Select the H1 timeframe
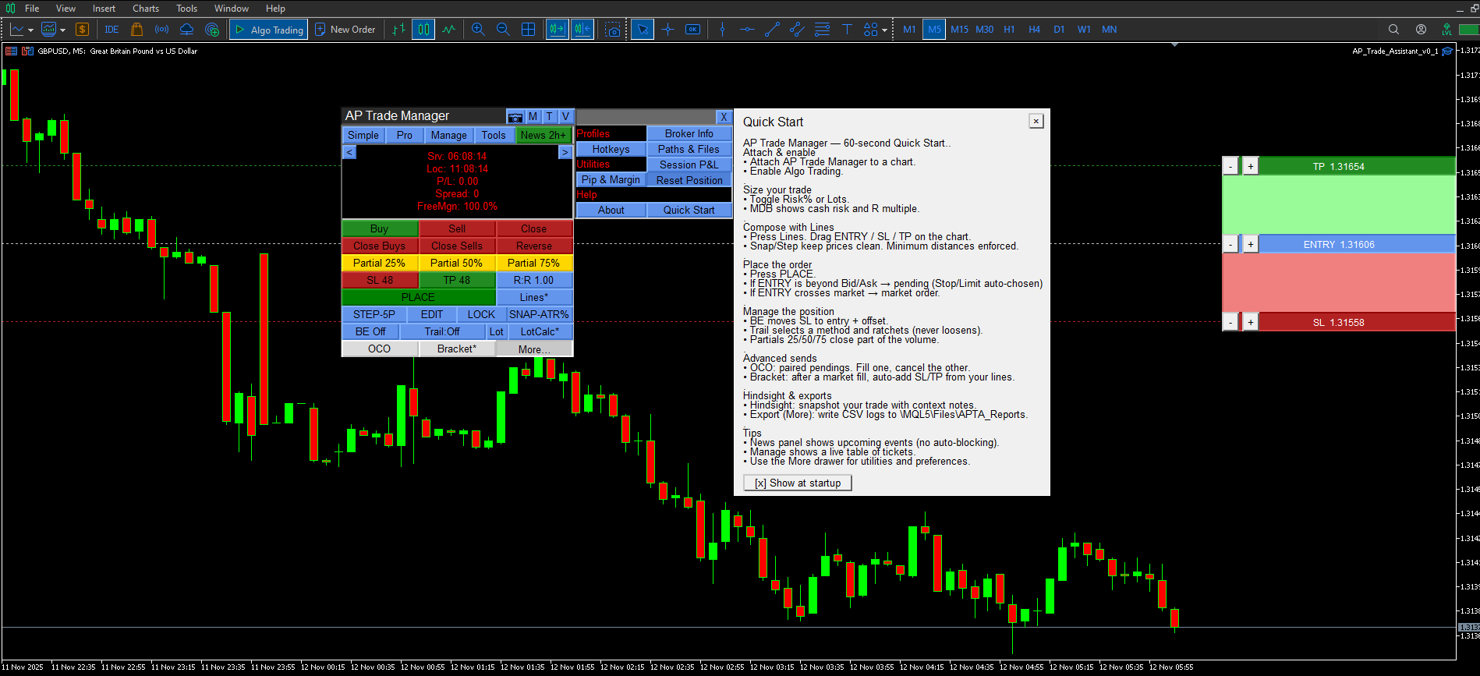 click(1009, 30)
